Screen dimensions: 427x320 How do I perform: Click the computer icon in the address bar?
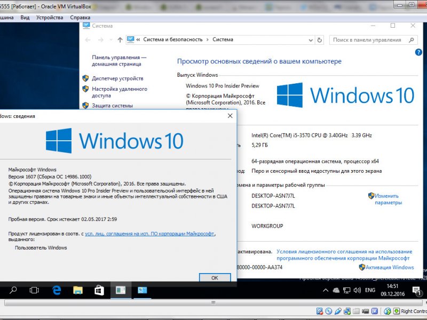point(130,39)
